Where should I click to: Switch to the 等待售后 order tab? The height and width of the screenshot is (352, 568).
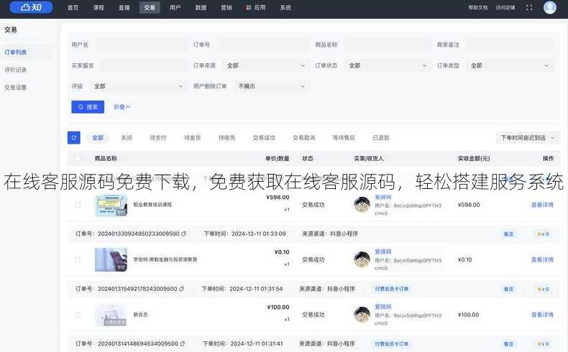(344, 138)
